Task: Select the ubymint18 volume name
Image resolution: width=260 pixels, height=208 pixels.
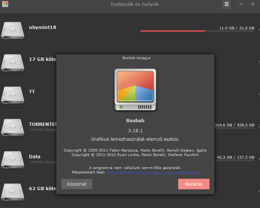Action: (x=42, y=27)
